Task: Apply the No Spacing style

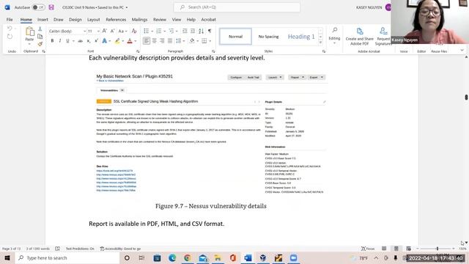Action: tap(268, 37)
